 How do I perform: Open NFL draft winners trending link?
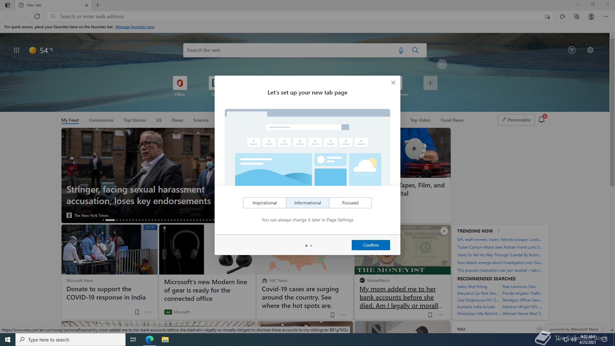pos(499,240)
